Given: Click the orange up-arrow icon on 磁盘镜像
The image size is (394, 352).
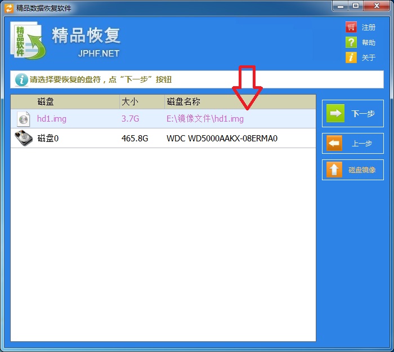Looking at the screenshot, I should tap(334, 170).
